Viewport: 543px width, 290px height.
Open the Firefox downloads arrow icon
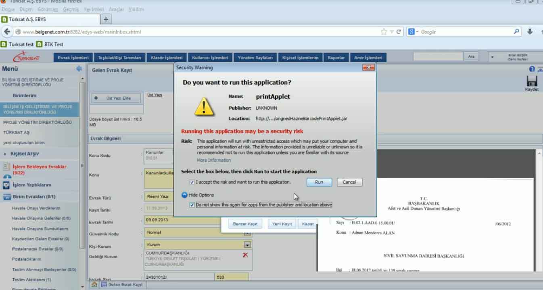(x=530, y=32)
